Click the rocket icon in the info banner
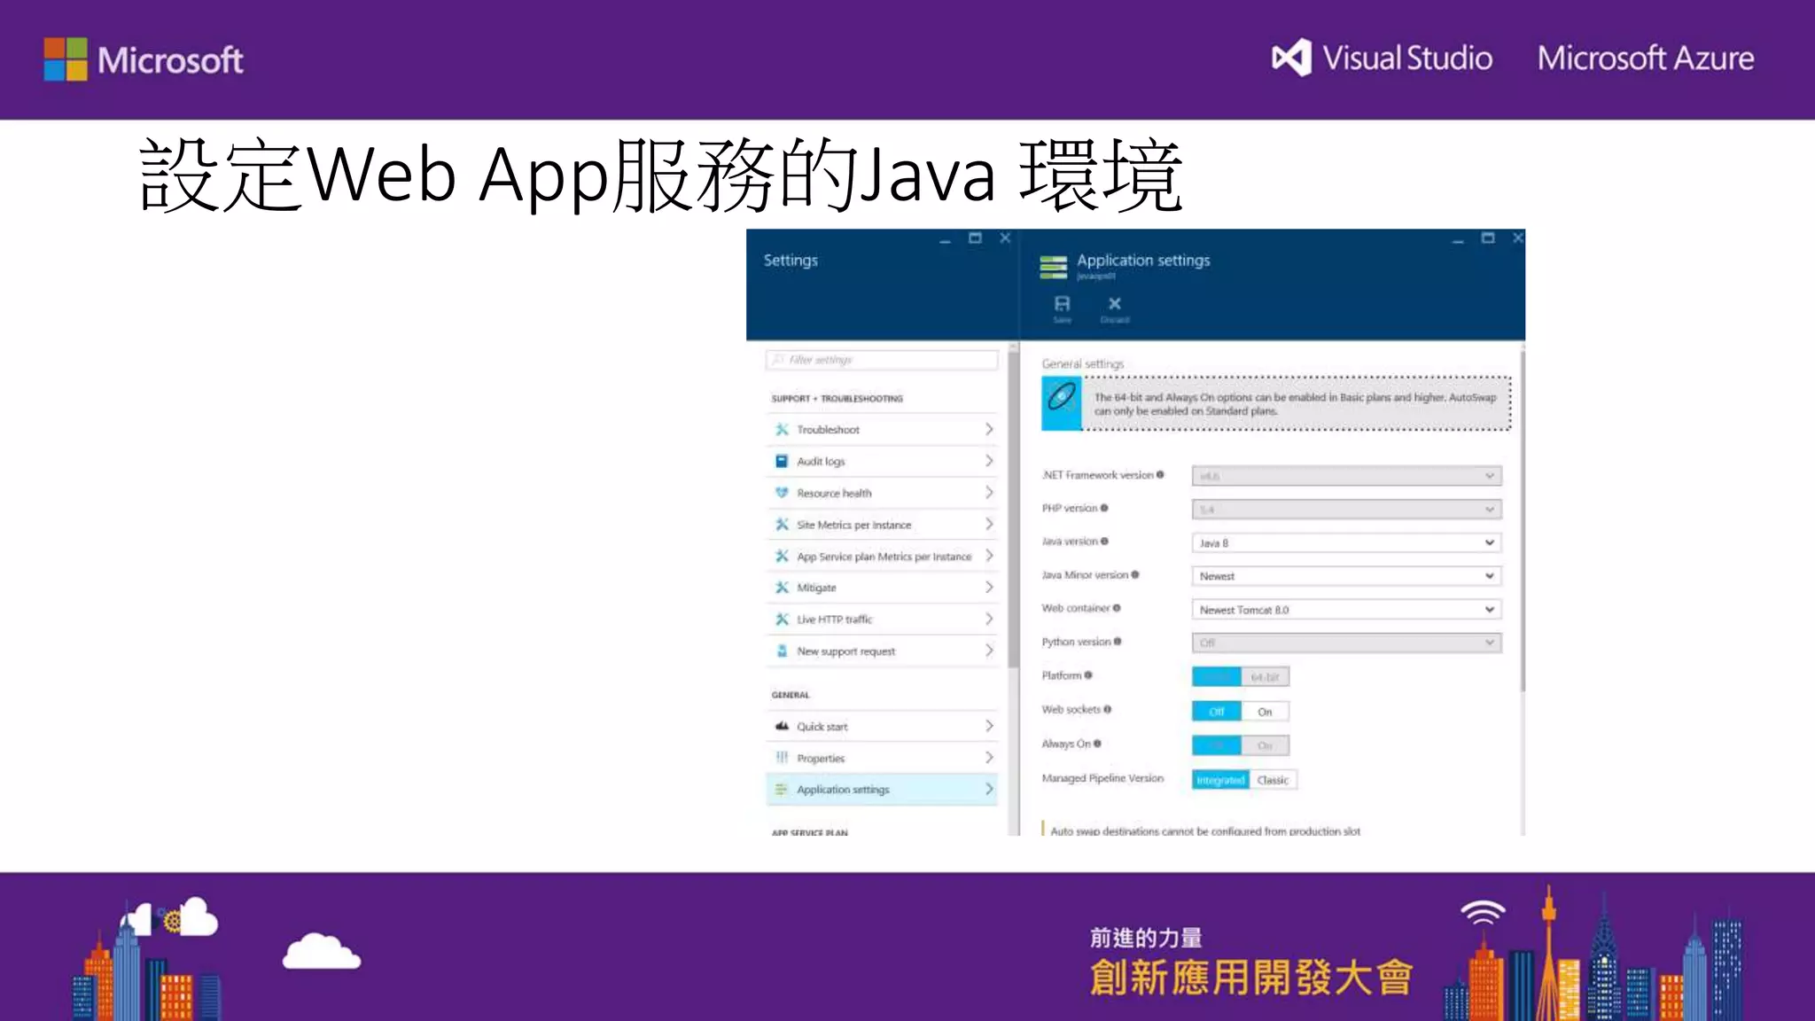The image size is (1815, 1021). [x=1062, y=403]
